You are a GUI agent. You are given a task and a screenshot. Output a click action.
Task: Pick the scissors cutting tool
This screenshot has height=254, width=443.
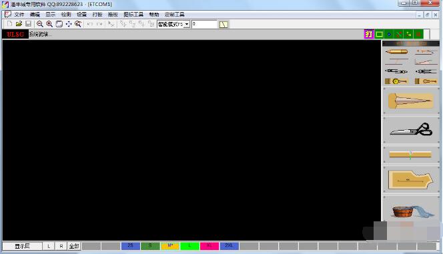click(411, 130)
